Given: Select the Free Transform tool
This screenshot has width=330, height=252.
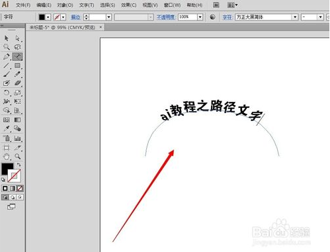Looking at the screenshot, I should click(x=17, y=101).
